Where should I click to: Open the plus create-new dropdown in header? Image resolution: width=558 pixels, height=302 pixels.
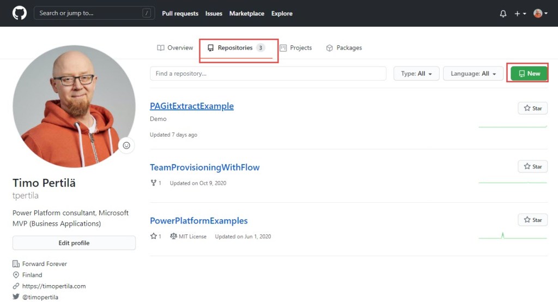point(520,14)
